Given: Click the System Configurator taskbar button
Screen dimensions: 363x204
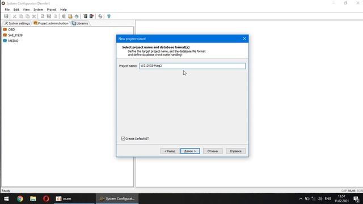Looking at the screenshot, I should [117, 199].
